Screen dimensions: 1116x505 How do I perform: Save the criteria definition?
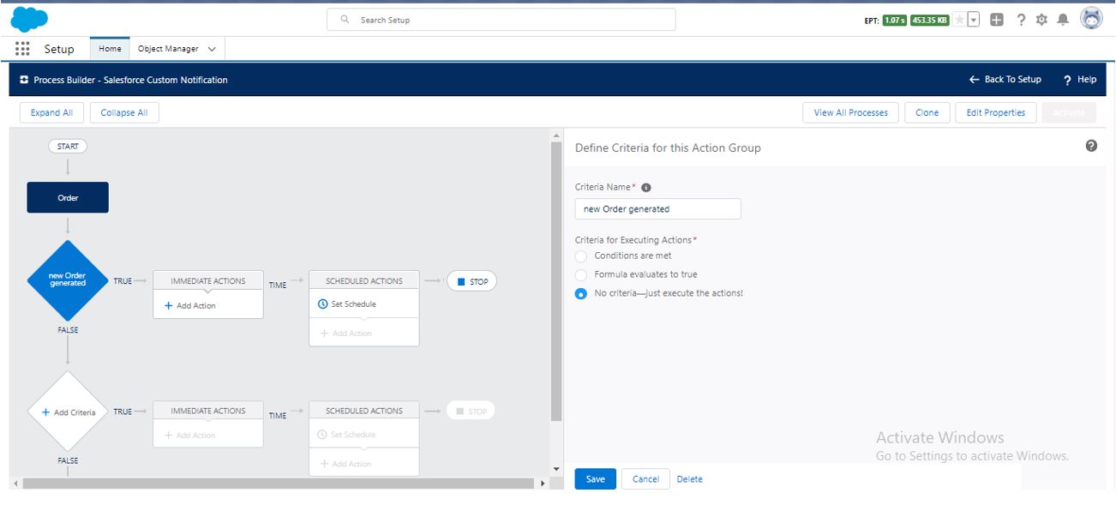[x=595, y=479]
